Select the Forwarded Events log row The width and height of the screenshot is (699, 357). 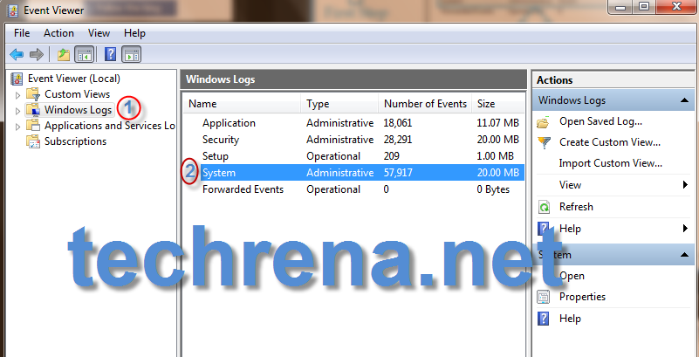pyautogui.click(x=354, y=189)
